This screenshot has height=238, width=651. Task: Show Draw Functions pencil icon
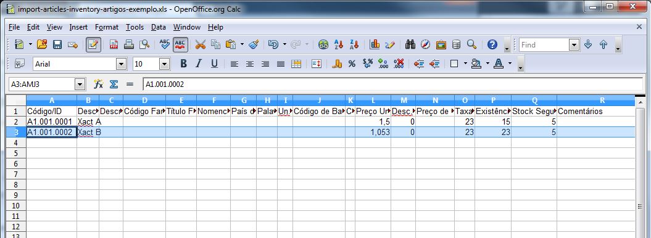390,44
